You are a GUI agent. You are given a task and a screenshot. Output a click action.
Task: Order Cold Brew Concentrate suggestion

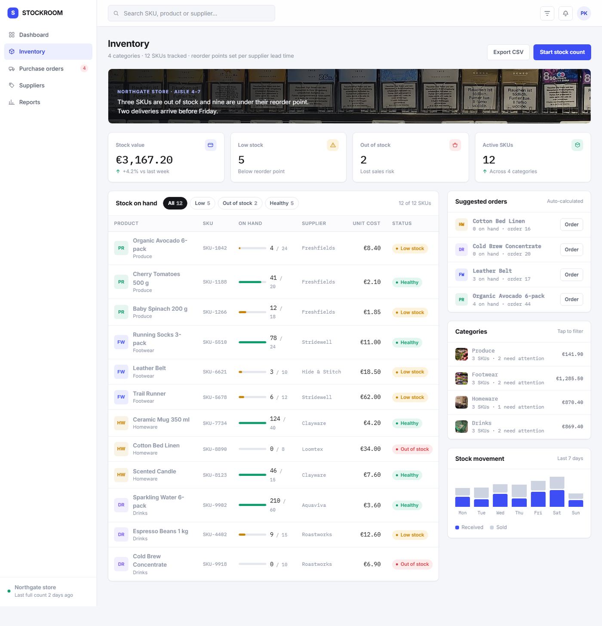click(x=571, y=250)
